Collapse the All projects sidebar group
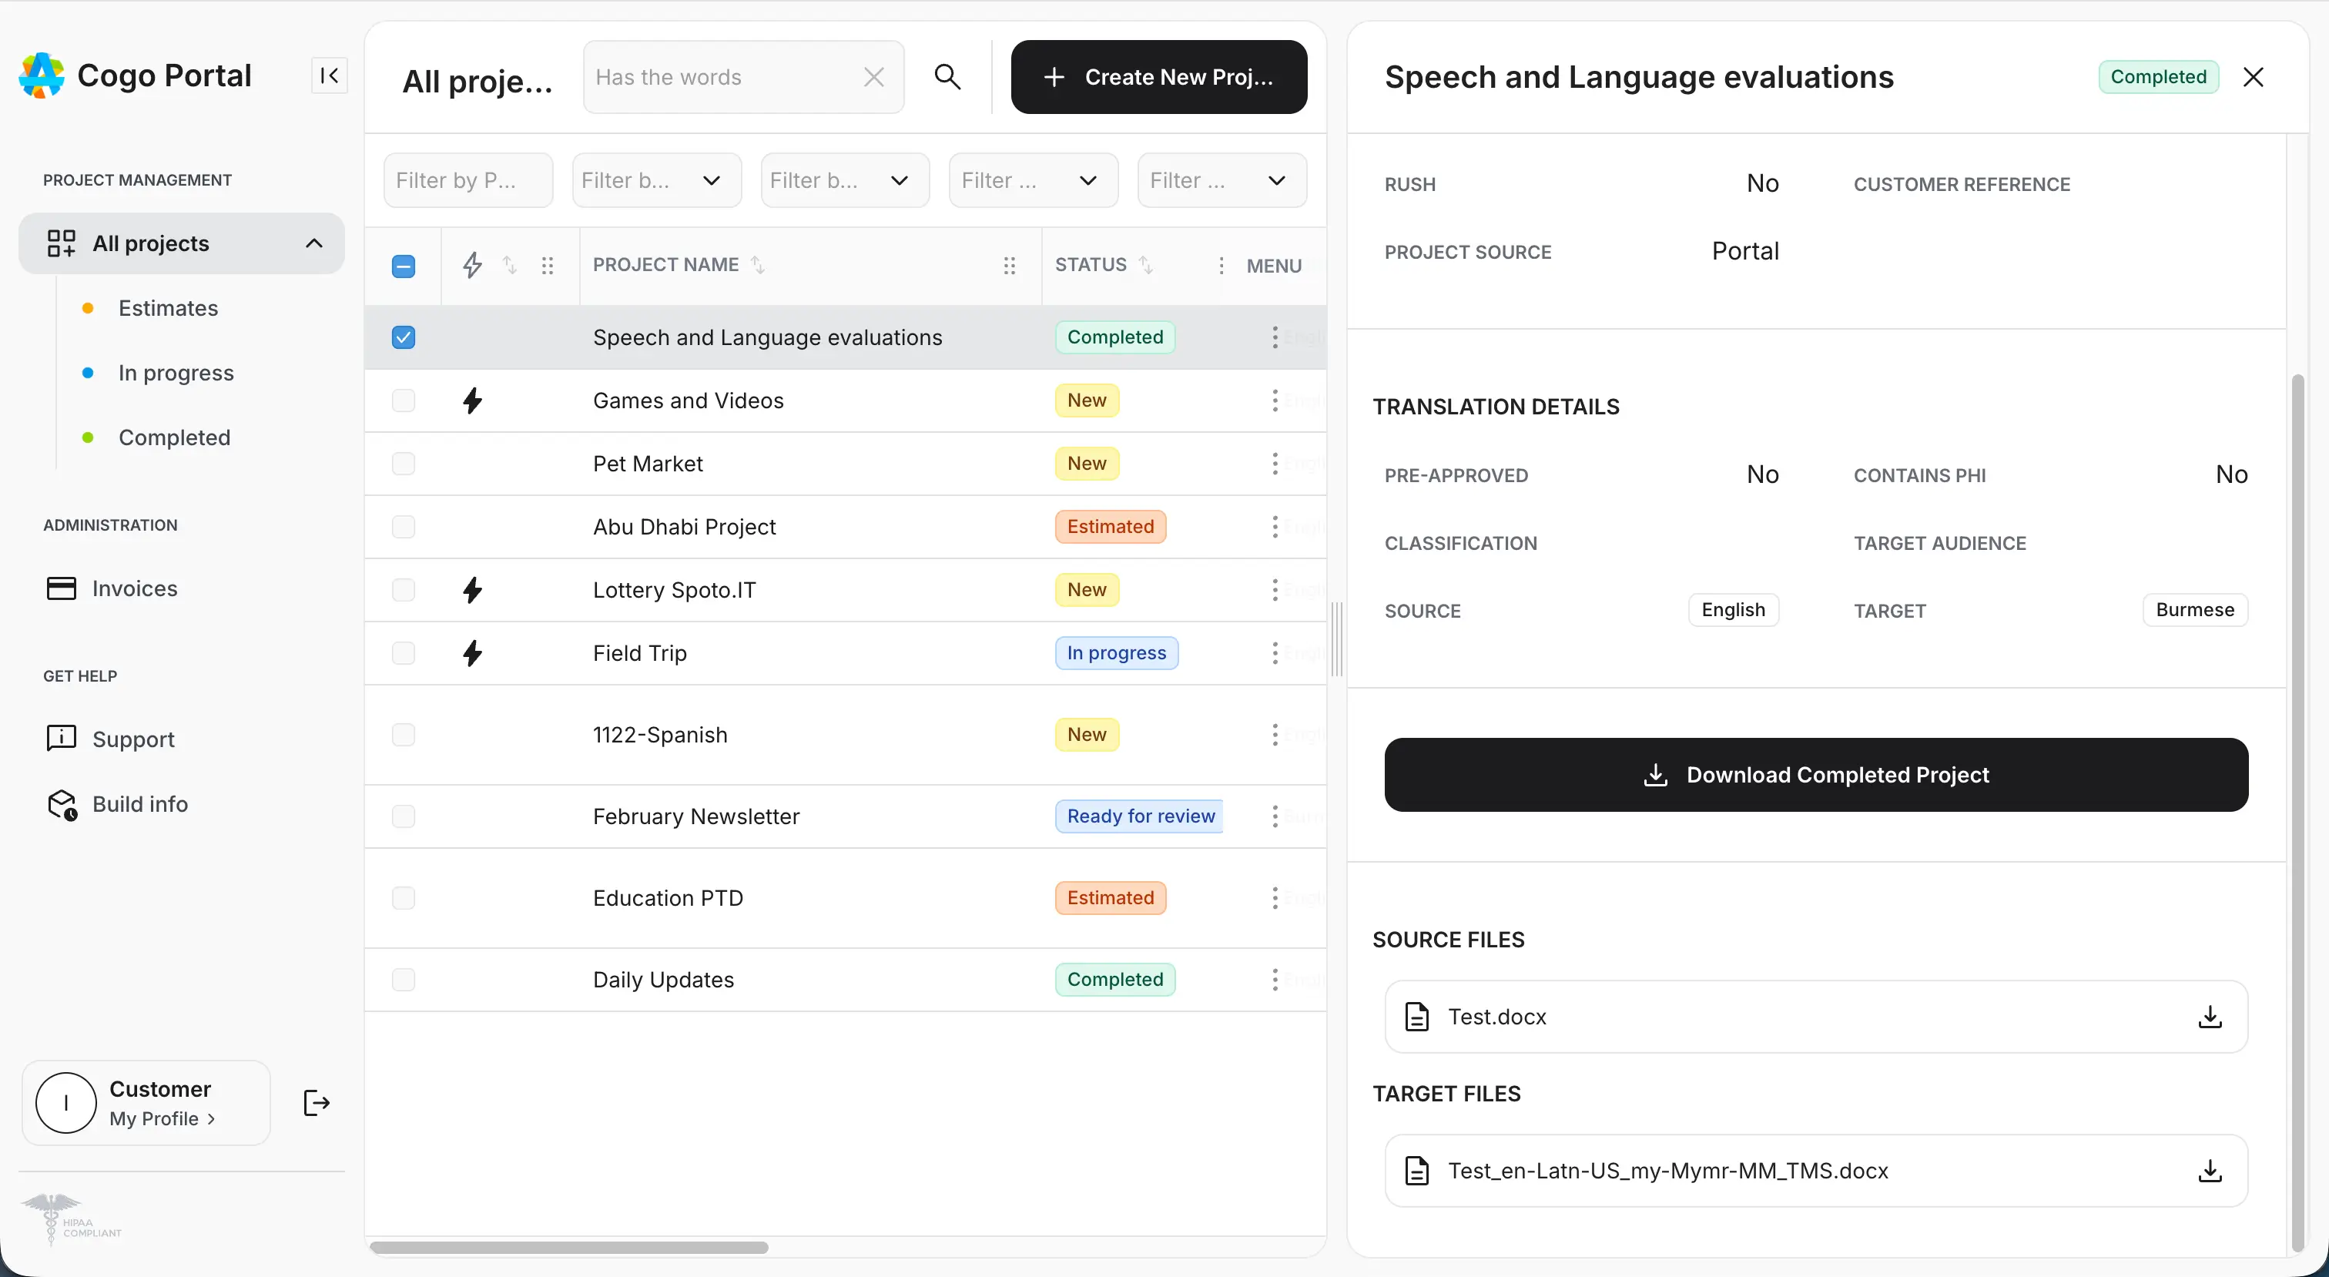 [x=313, y=243]
